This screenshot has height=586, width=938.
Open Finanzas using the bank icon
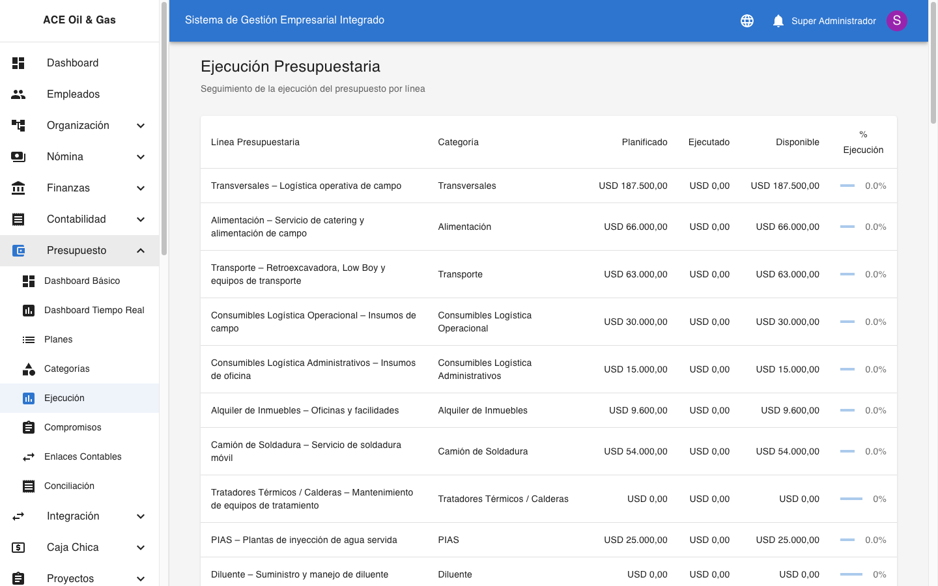(x=18, y=188)
